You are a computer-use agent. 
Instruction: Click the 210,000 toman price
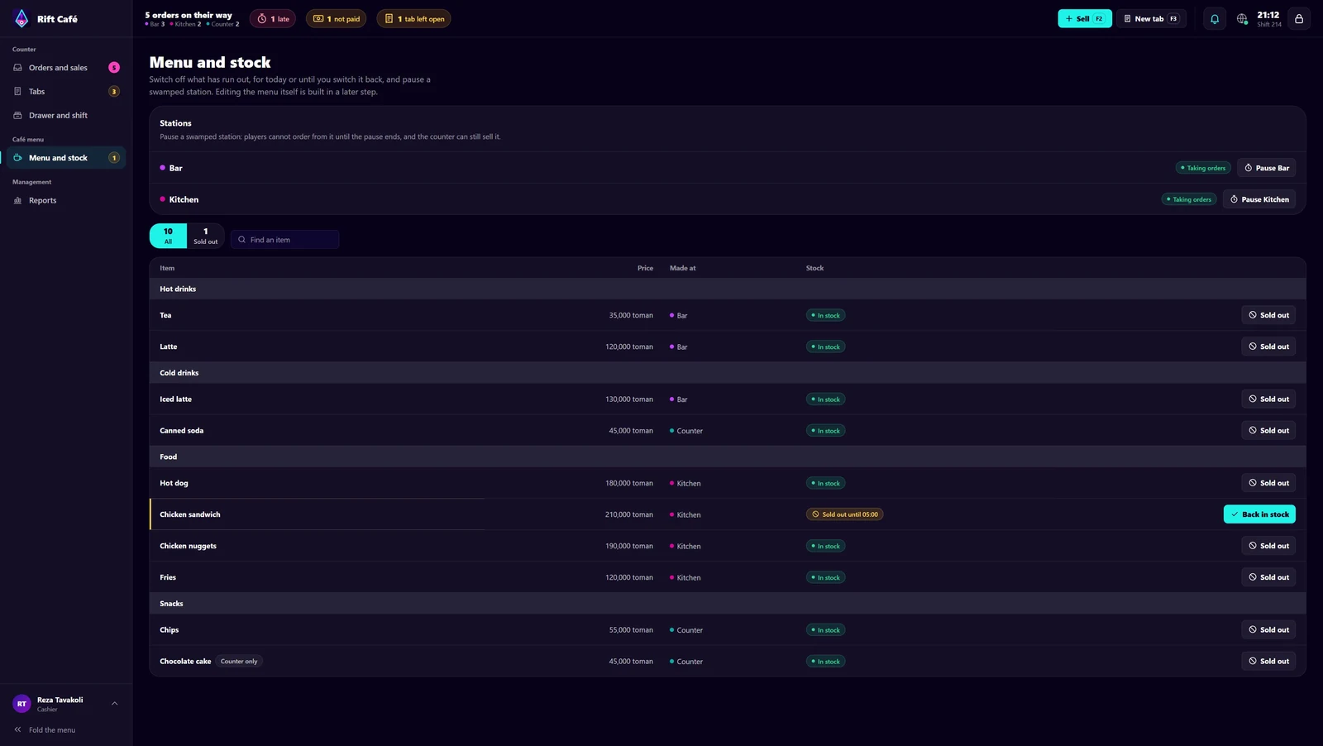pos(628,514)
